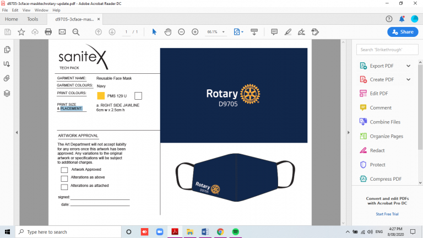Open the Edit menu
Viewport: 423px width, 238px height.
(15, 10)
